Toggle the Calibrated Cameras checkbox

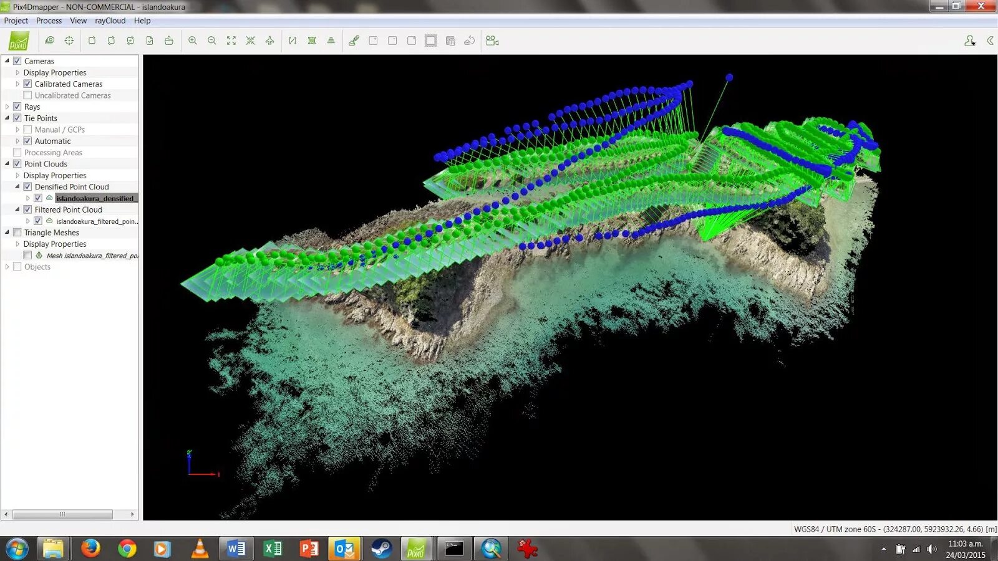(27, 84)
